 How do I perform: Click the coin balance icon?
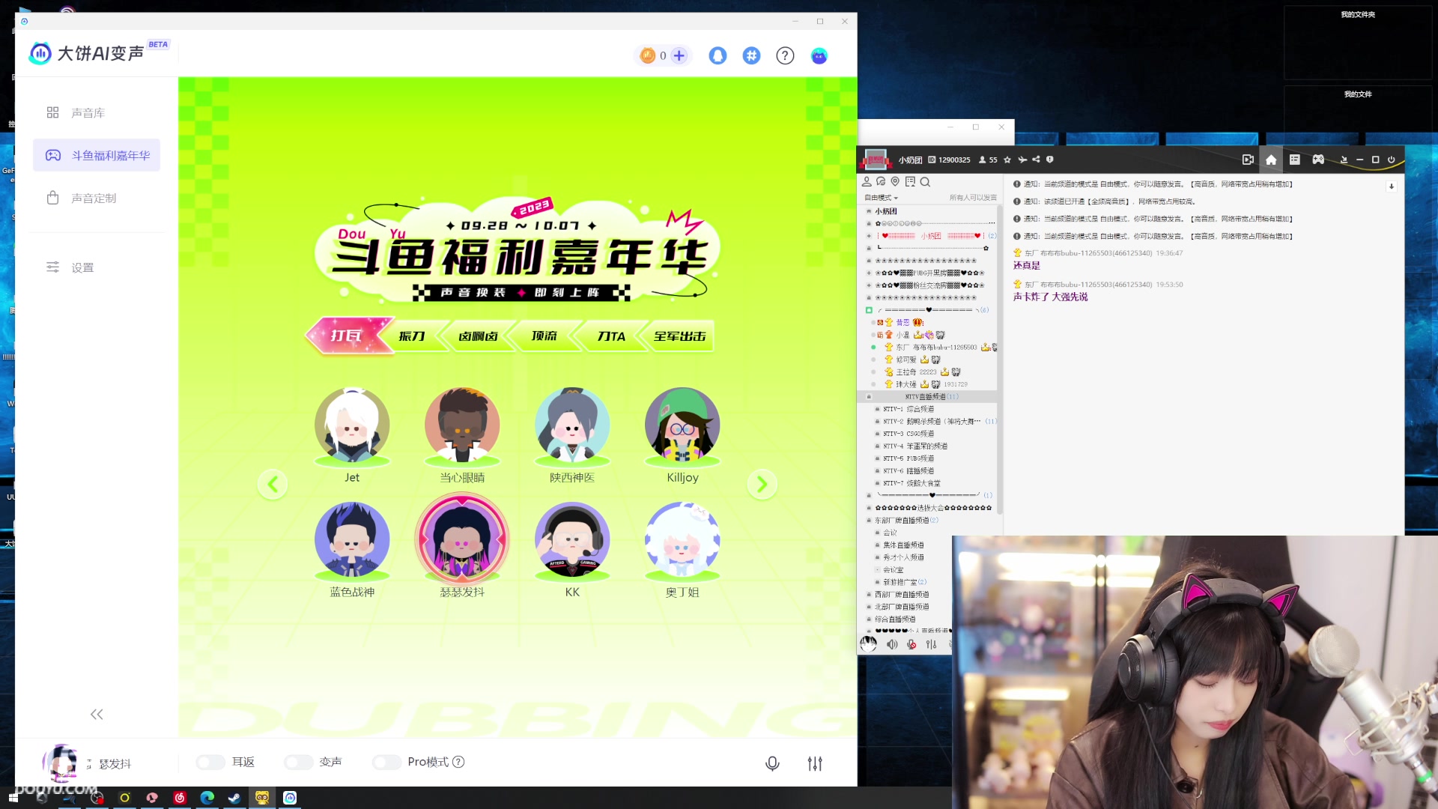[x=648, y=55]
